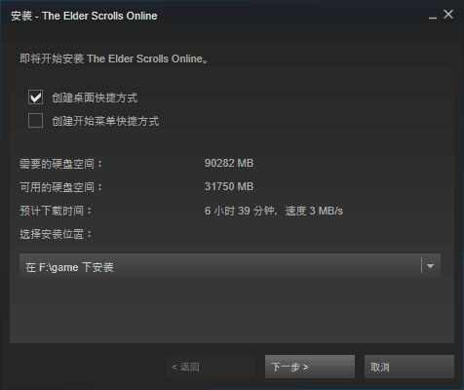The image size is (464, 390).
Task: Cancel installation with the 取消 button
Action: coord(409,367)
